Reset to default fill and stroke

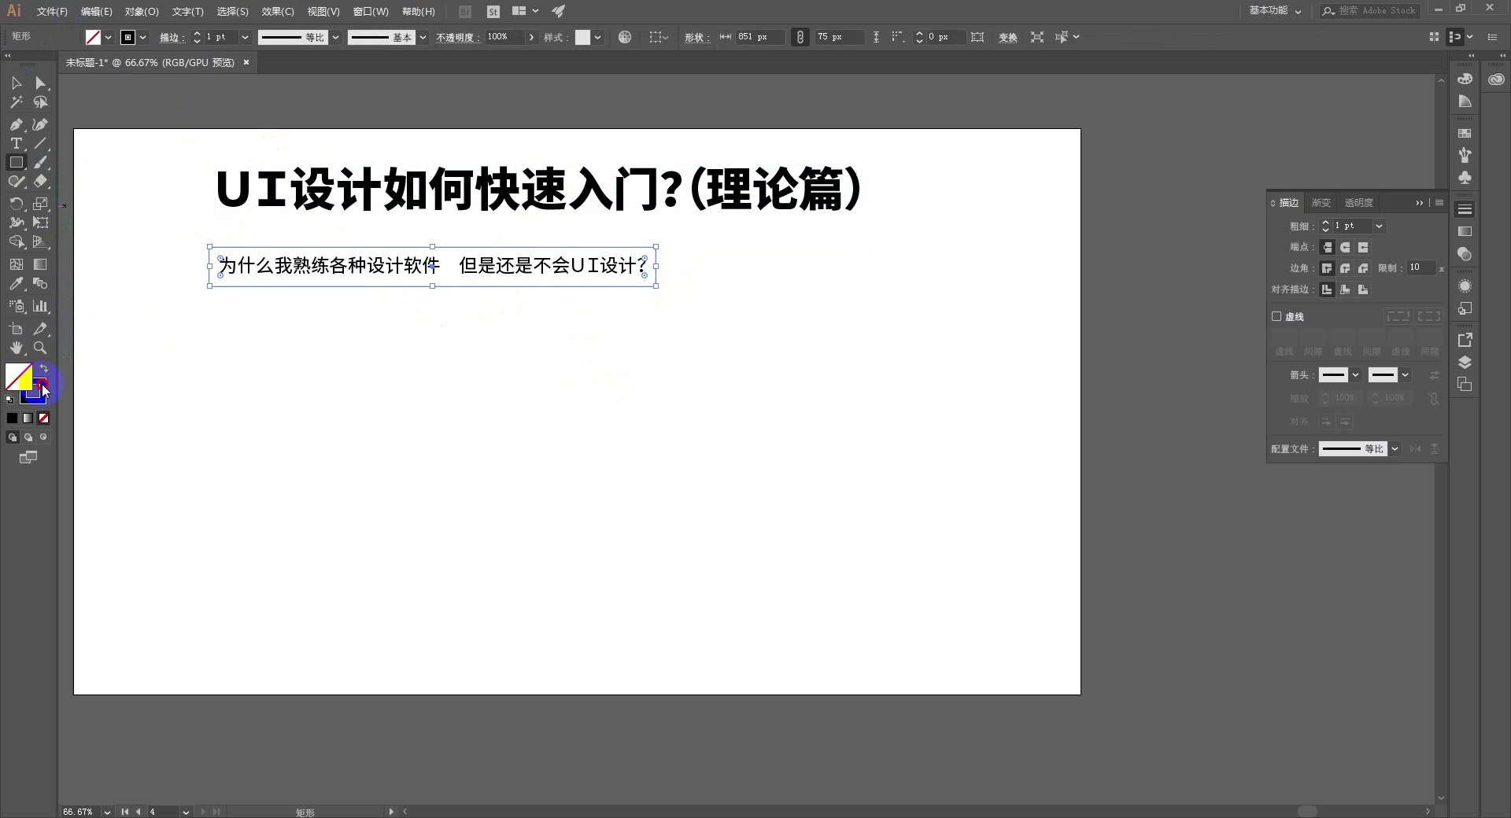(x=9, y=400)
